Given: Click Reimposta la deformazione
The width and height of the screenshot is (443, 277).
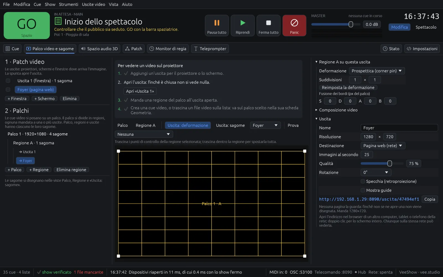Looking at the screenshot, I should [x=348, y=88].
